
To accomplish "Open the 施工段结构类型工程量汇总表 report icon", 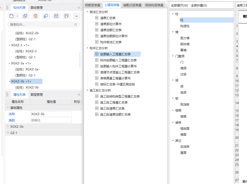I will click(x=97, y=96).
